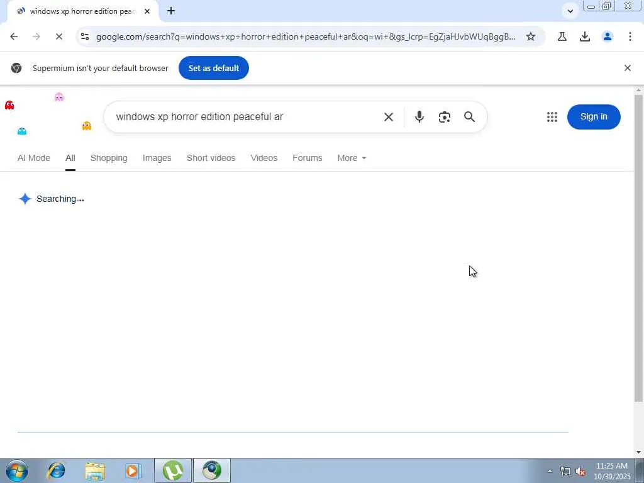Viewport: 644px width, 483px height.
Task: Open the network tray icon
Action: (x=565, y=472)
